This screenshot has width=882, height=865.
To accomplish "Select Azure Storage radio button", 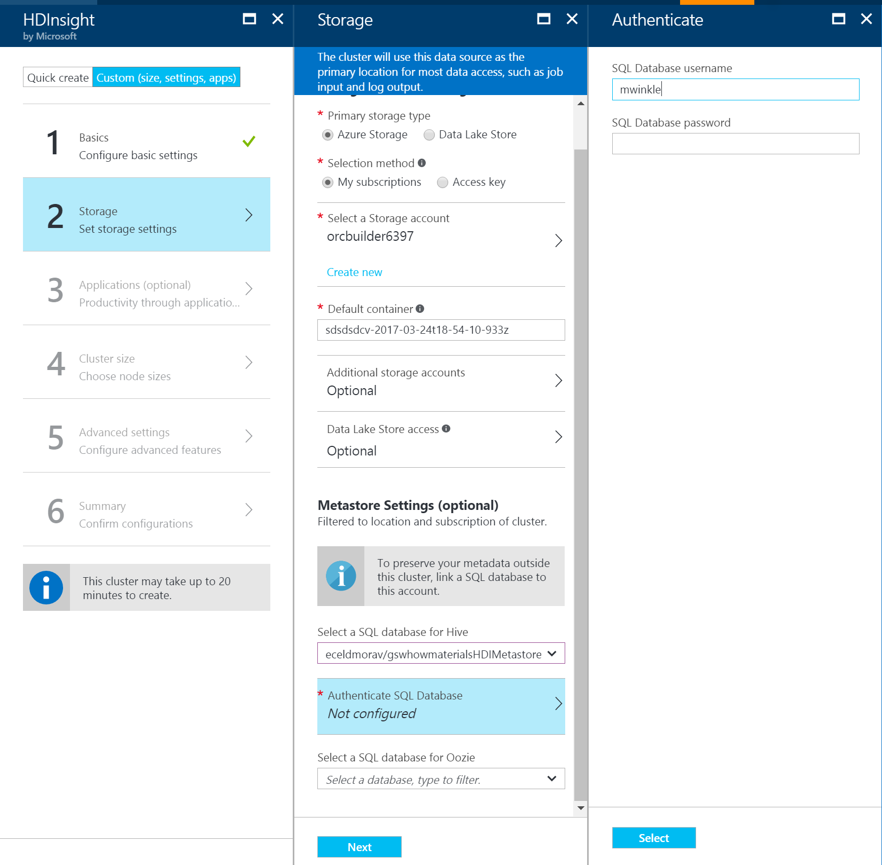I will pyautogui.click(x=327, y=135).
